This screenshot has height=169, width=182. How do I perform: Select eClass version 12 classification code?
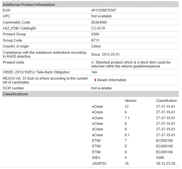click(166, 106)
